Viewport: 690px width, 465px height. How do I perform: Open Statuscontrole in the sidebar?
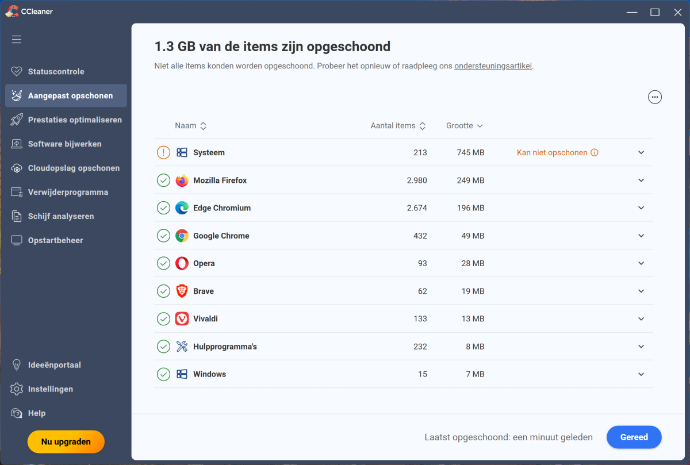[56, 72]
